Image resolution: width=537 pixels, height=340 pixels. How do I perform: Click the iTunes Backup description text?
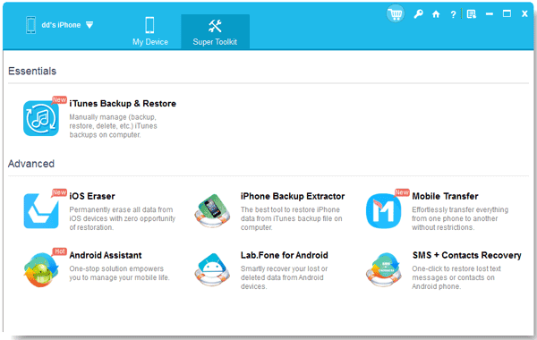(114, 126)
